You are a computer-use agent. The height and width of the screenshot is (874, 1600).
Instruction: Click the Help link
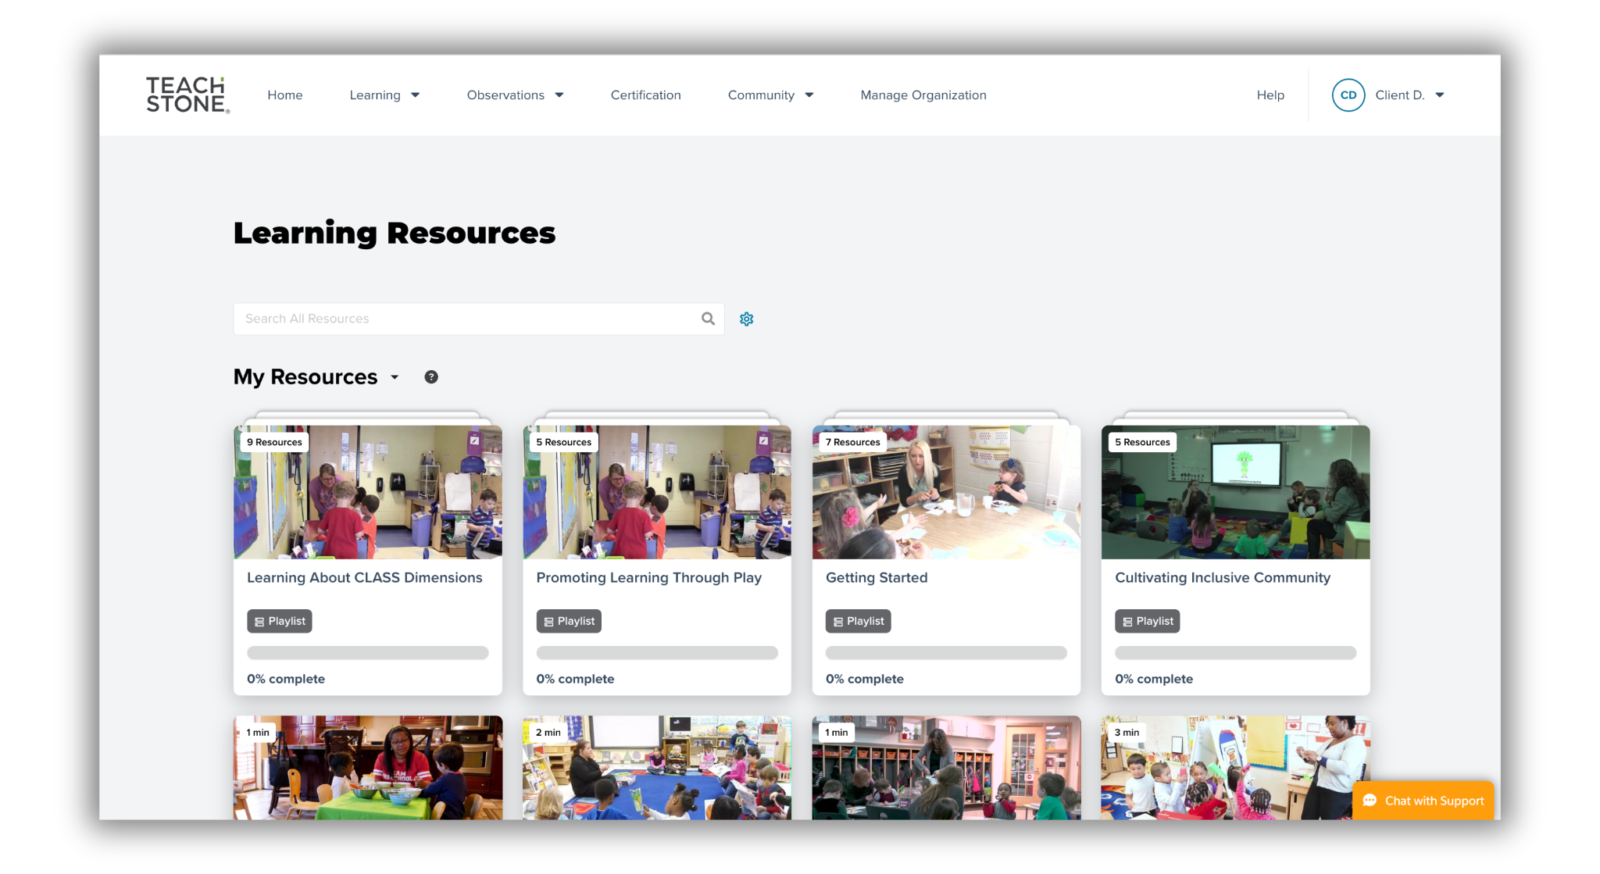click(1270, 95)
